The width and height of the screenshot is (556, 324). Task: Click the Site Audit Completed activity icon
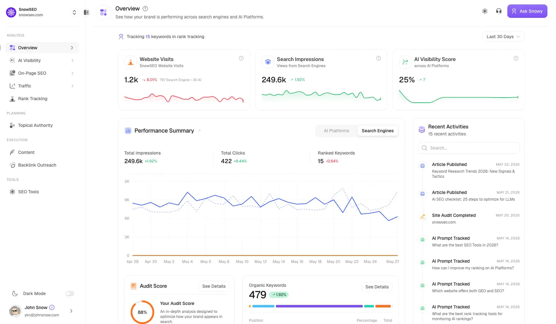(x=422, y=217)
